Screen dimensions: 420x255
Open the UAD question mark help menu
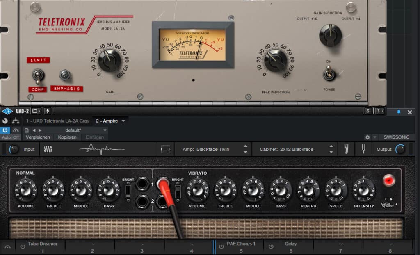point(379,111)
